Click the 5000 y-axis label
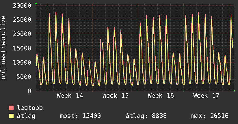The image size is (238, 124). (24, 77)
